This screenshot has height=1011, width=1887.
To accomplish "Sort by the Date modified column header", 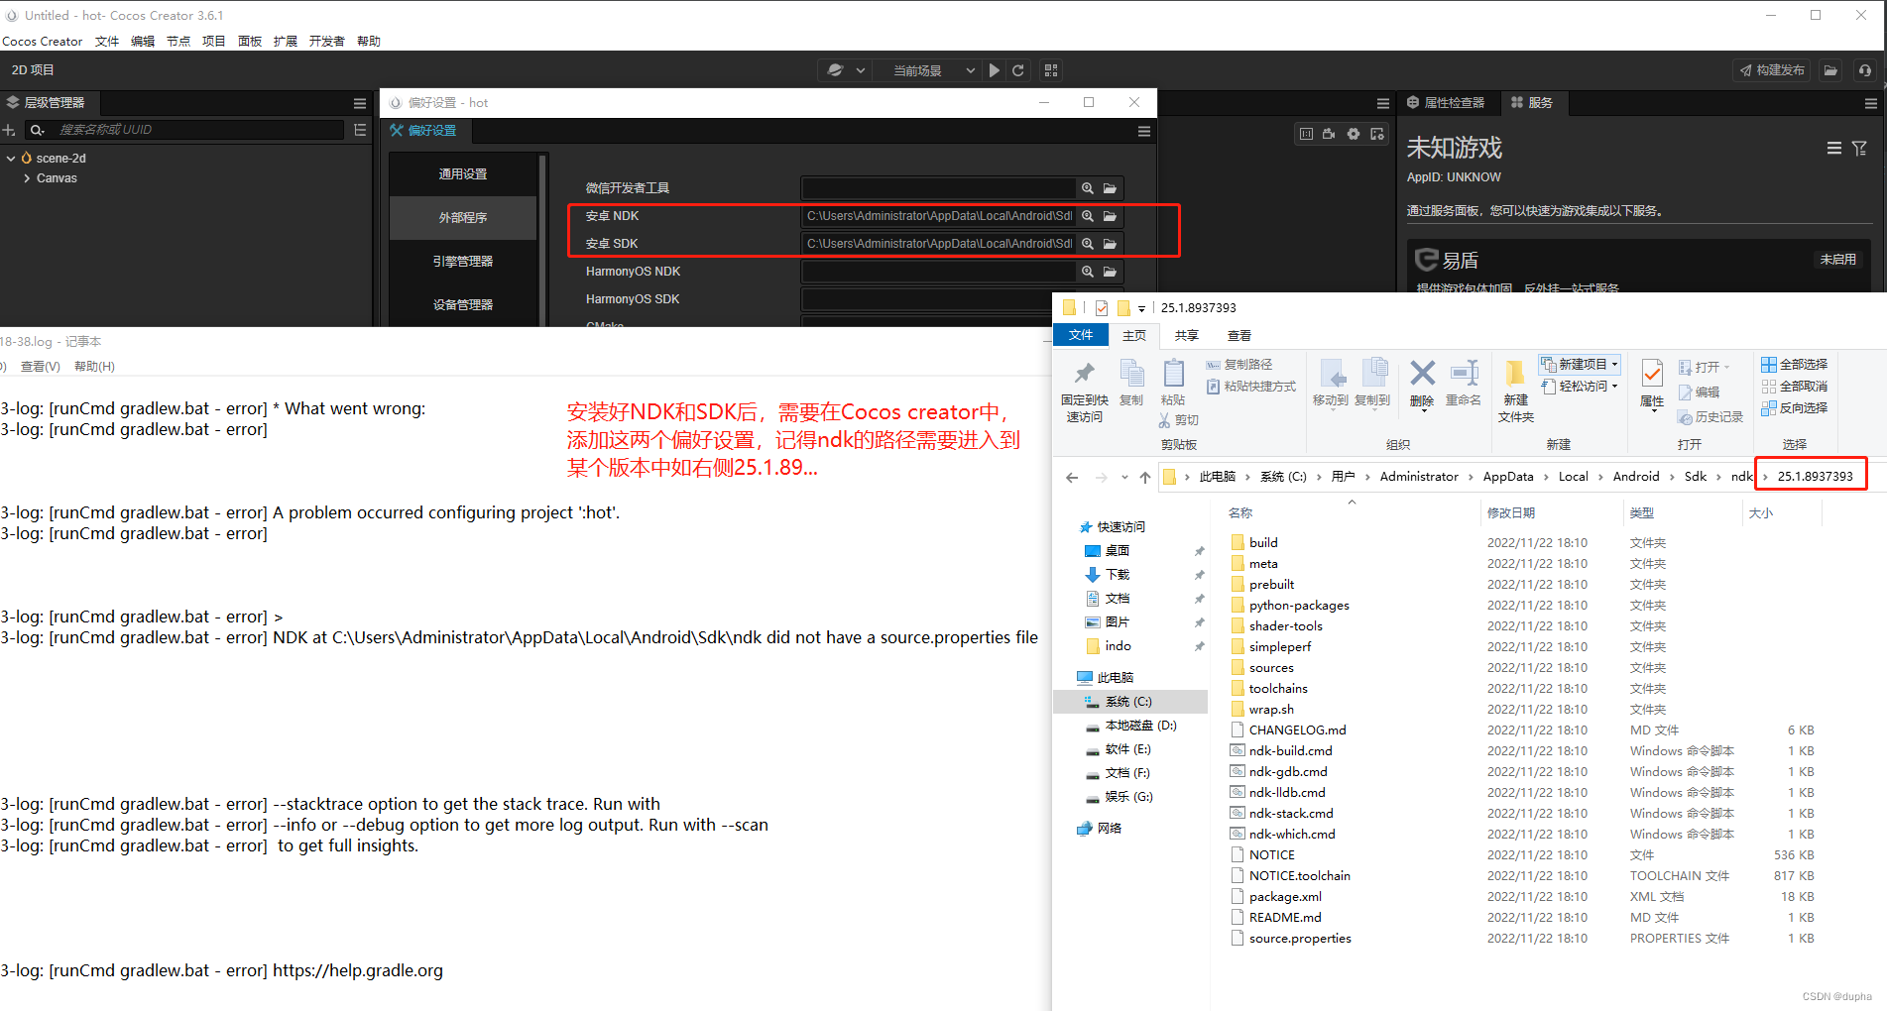I will tap(1511, 513).
